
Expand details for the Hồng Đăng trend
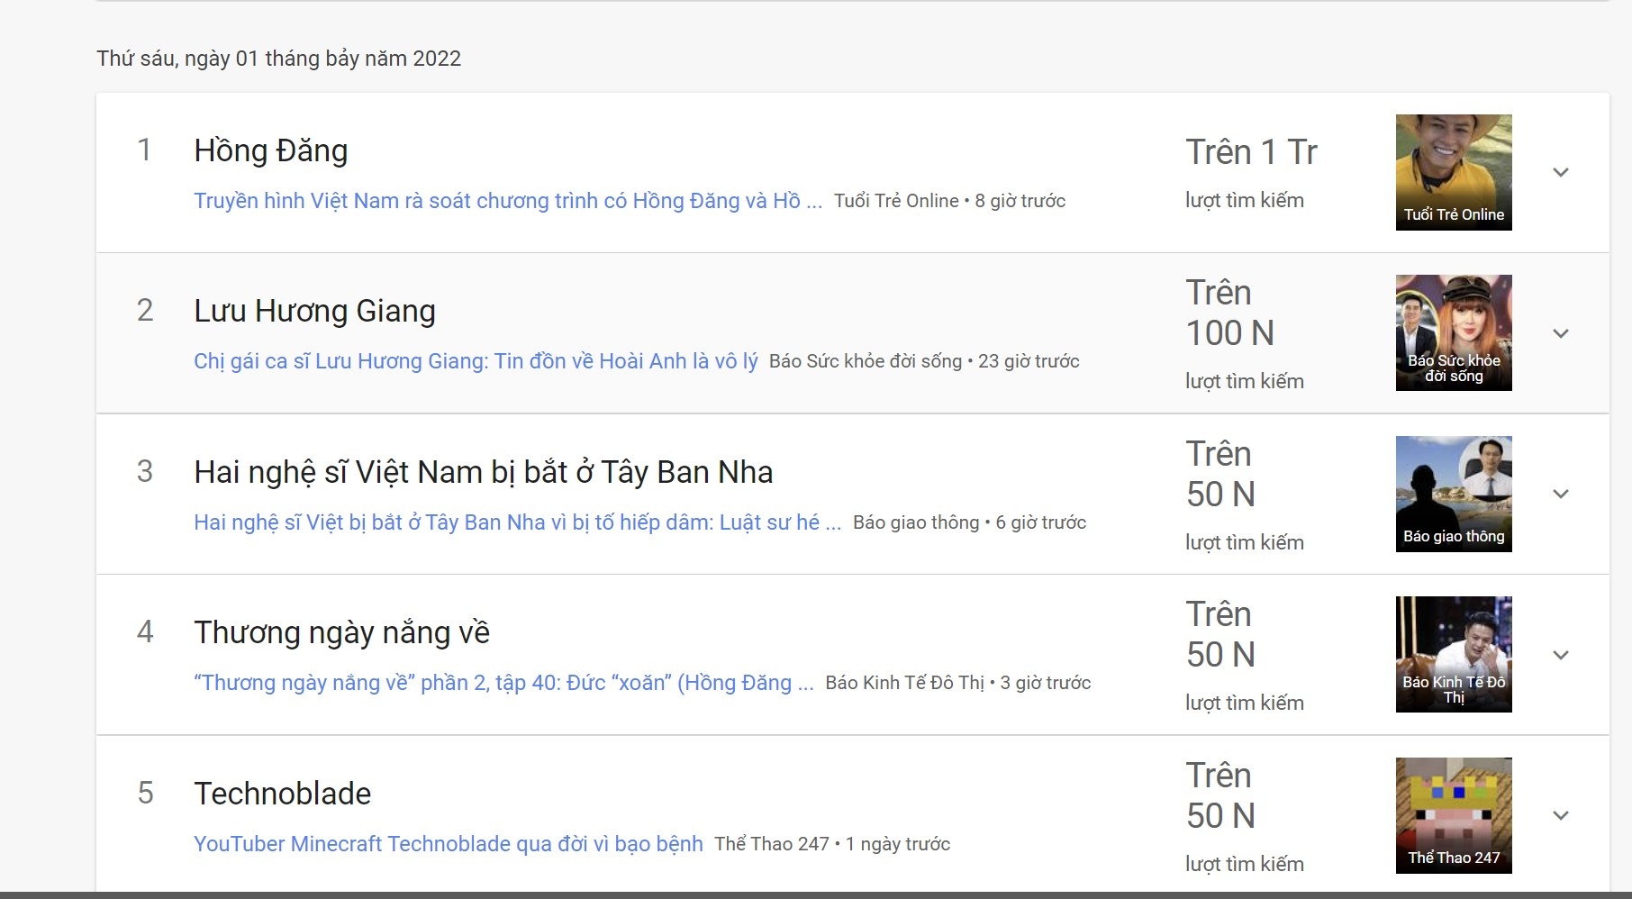coord(1563,172)
